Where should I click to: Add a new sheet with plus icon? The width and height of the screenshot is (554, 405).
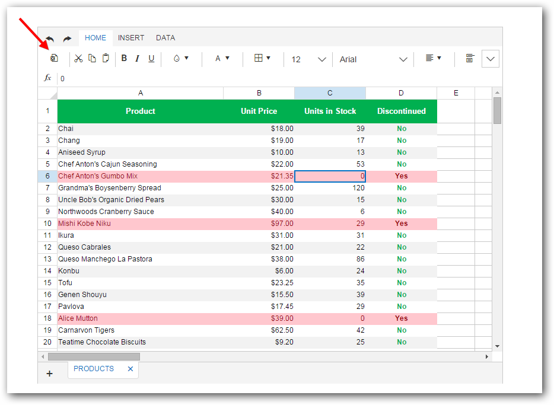49,374
